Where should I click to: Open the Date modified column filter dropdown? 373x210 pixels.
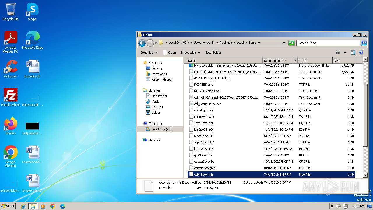(x=295, y=61)
